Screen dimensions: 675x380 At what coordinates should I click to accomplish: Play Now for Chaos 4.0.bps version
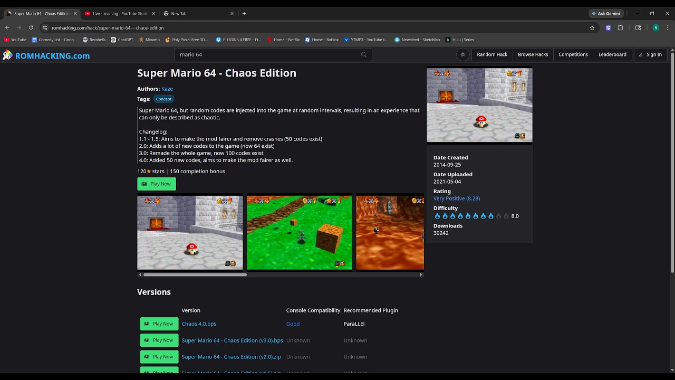[x=159, y=324]
